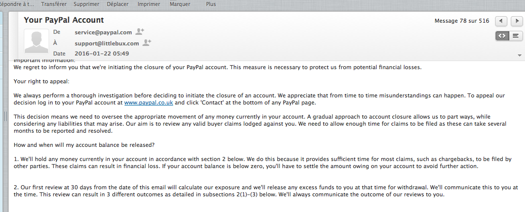The image size is (525, 212).
Task: Go to previous message arrow
Action: click(x=500, y=21)
